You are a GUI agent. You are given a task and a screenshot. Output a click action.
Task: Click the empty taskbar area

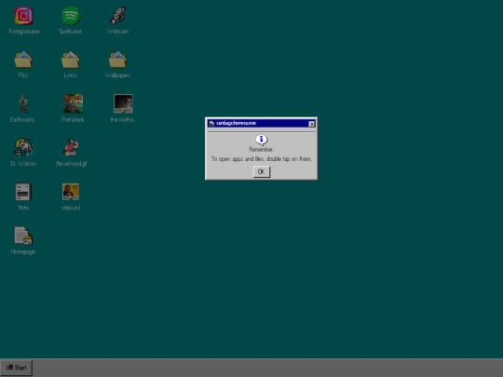click(x=267, y=368)
